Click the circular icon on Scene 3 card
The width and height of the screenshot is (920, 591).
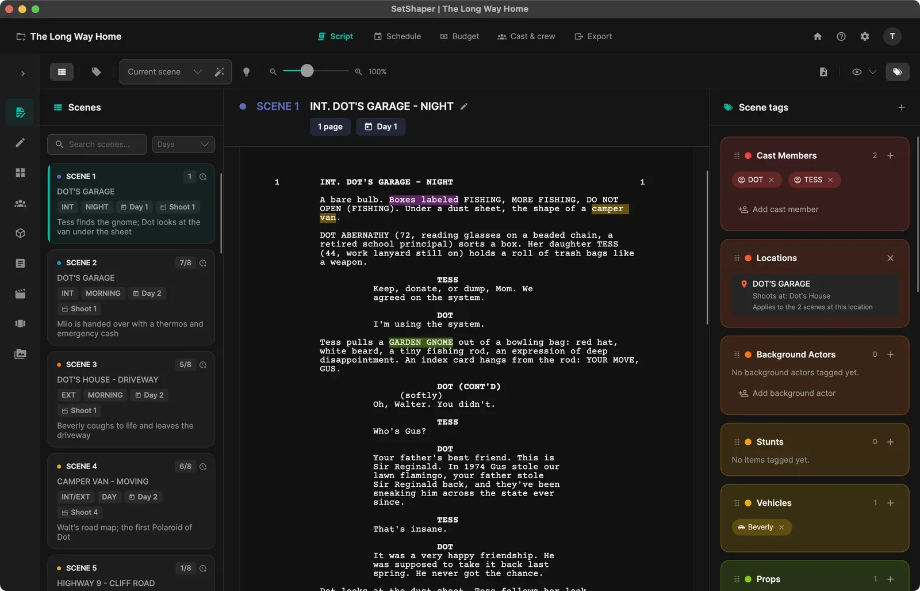tap(203, 365)
